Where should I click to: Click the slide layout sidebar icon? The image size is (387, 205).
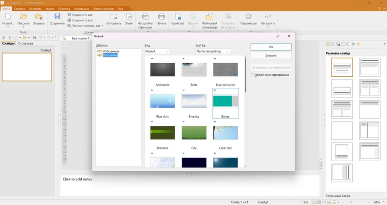pyautogui.click(x=328, y=44)
